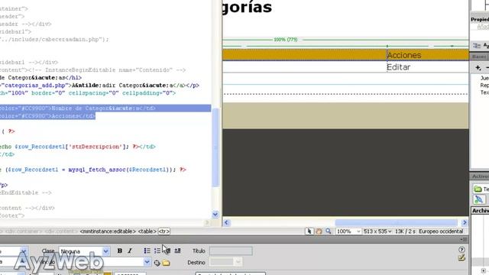Screen dimensions: 489x275
Task: Open the Clase dropdown showing Ninguna
Action: tap(84, 251)
